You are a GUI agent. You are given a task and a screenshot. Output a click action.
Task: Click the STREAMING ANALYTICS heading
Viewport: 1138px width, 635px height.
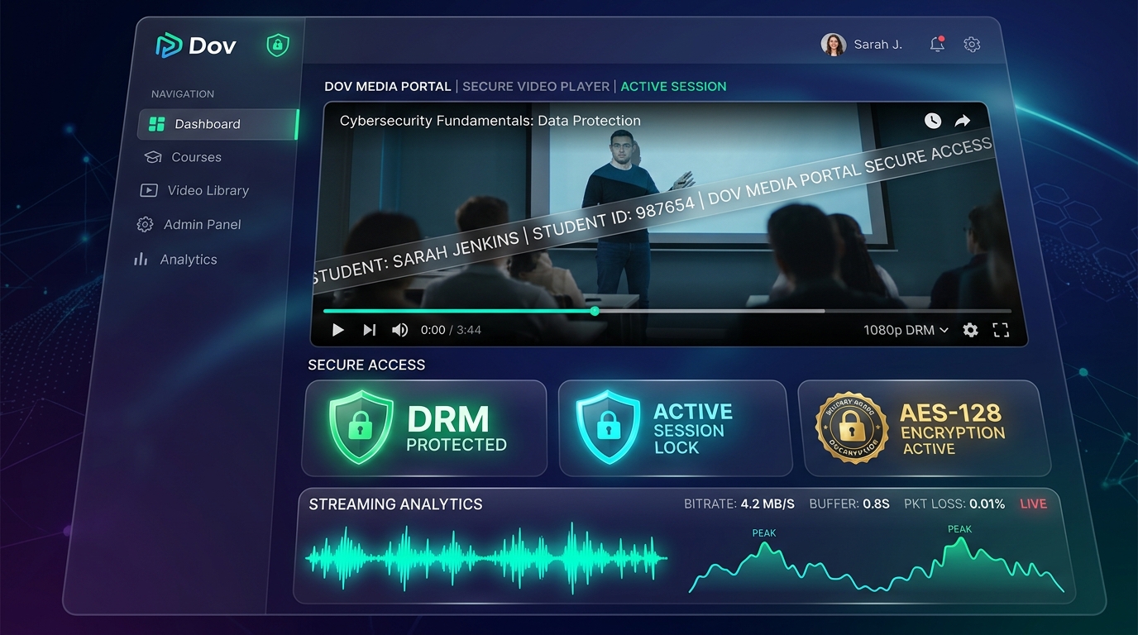point(395,504)
